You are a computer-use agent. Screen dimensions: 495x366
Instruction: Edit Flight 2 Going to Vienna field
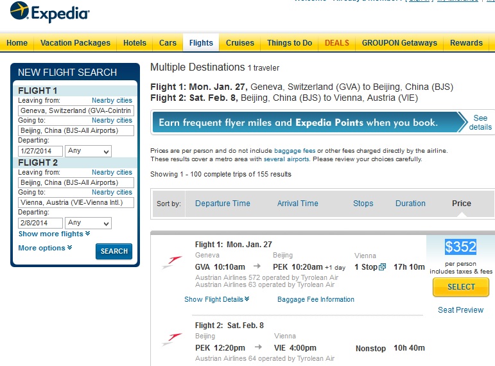tap(76, 202)
